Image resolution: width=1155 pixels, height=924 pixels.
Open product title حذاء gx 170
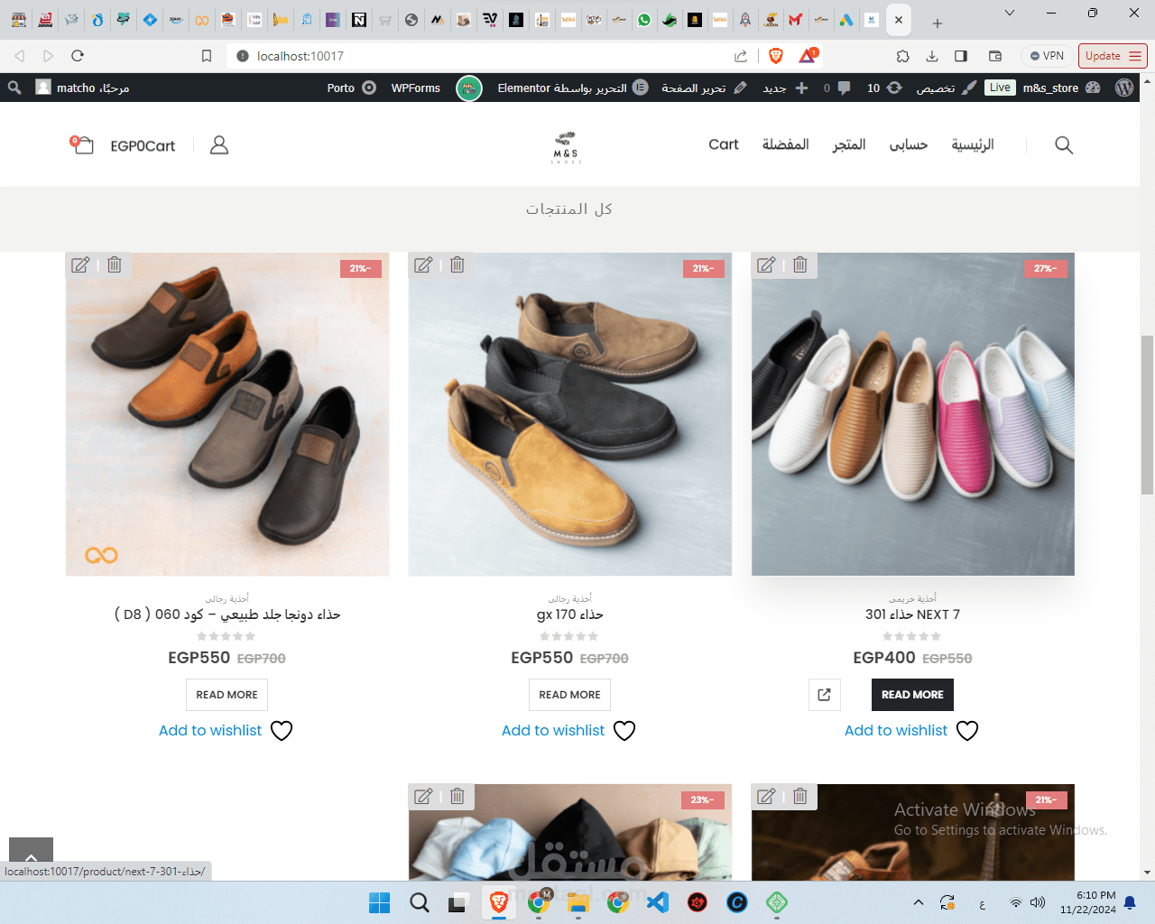(x=569, y=614)
